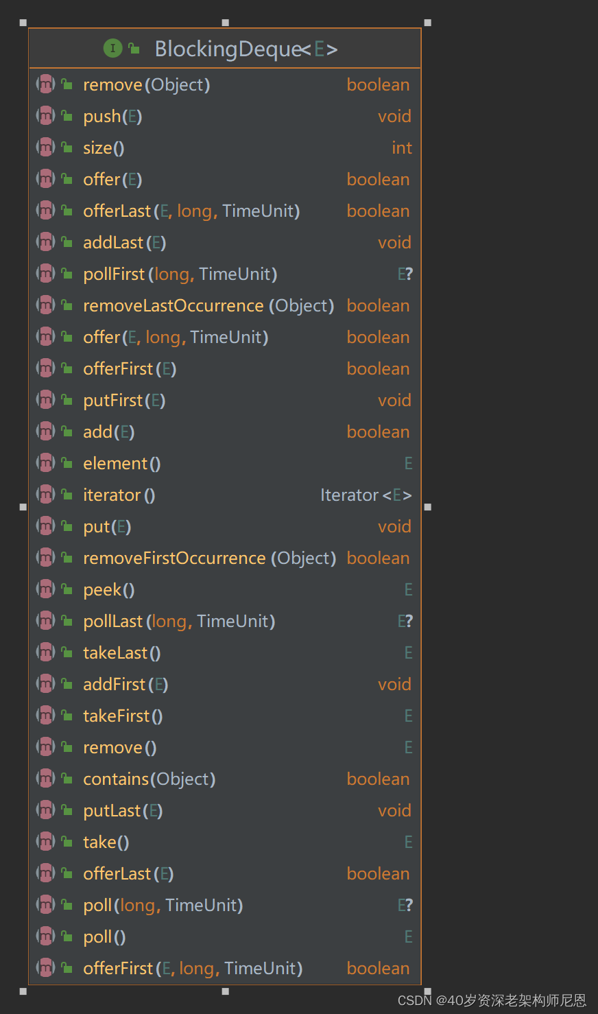The height and width of the screenshot is (1014, 598).
Task: Select the remove(Object) method row
Action: pos(225,84)
